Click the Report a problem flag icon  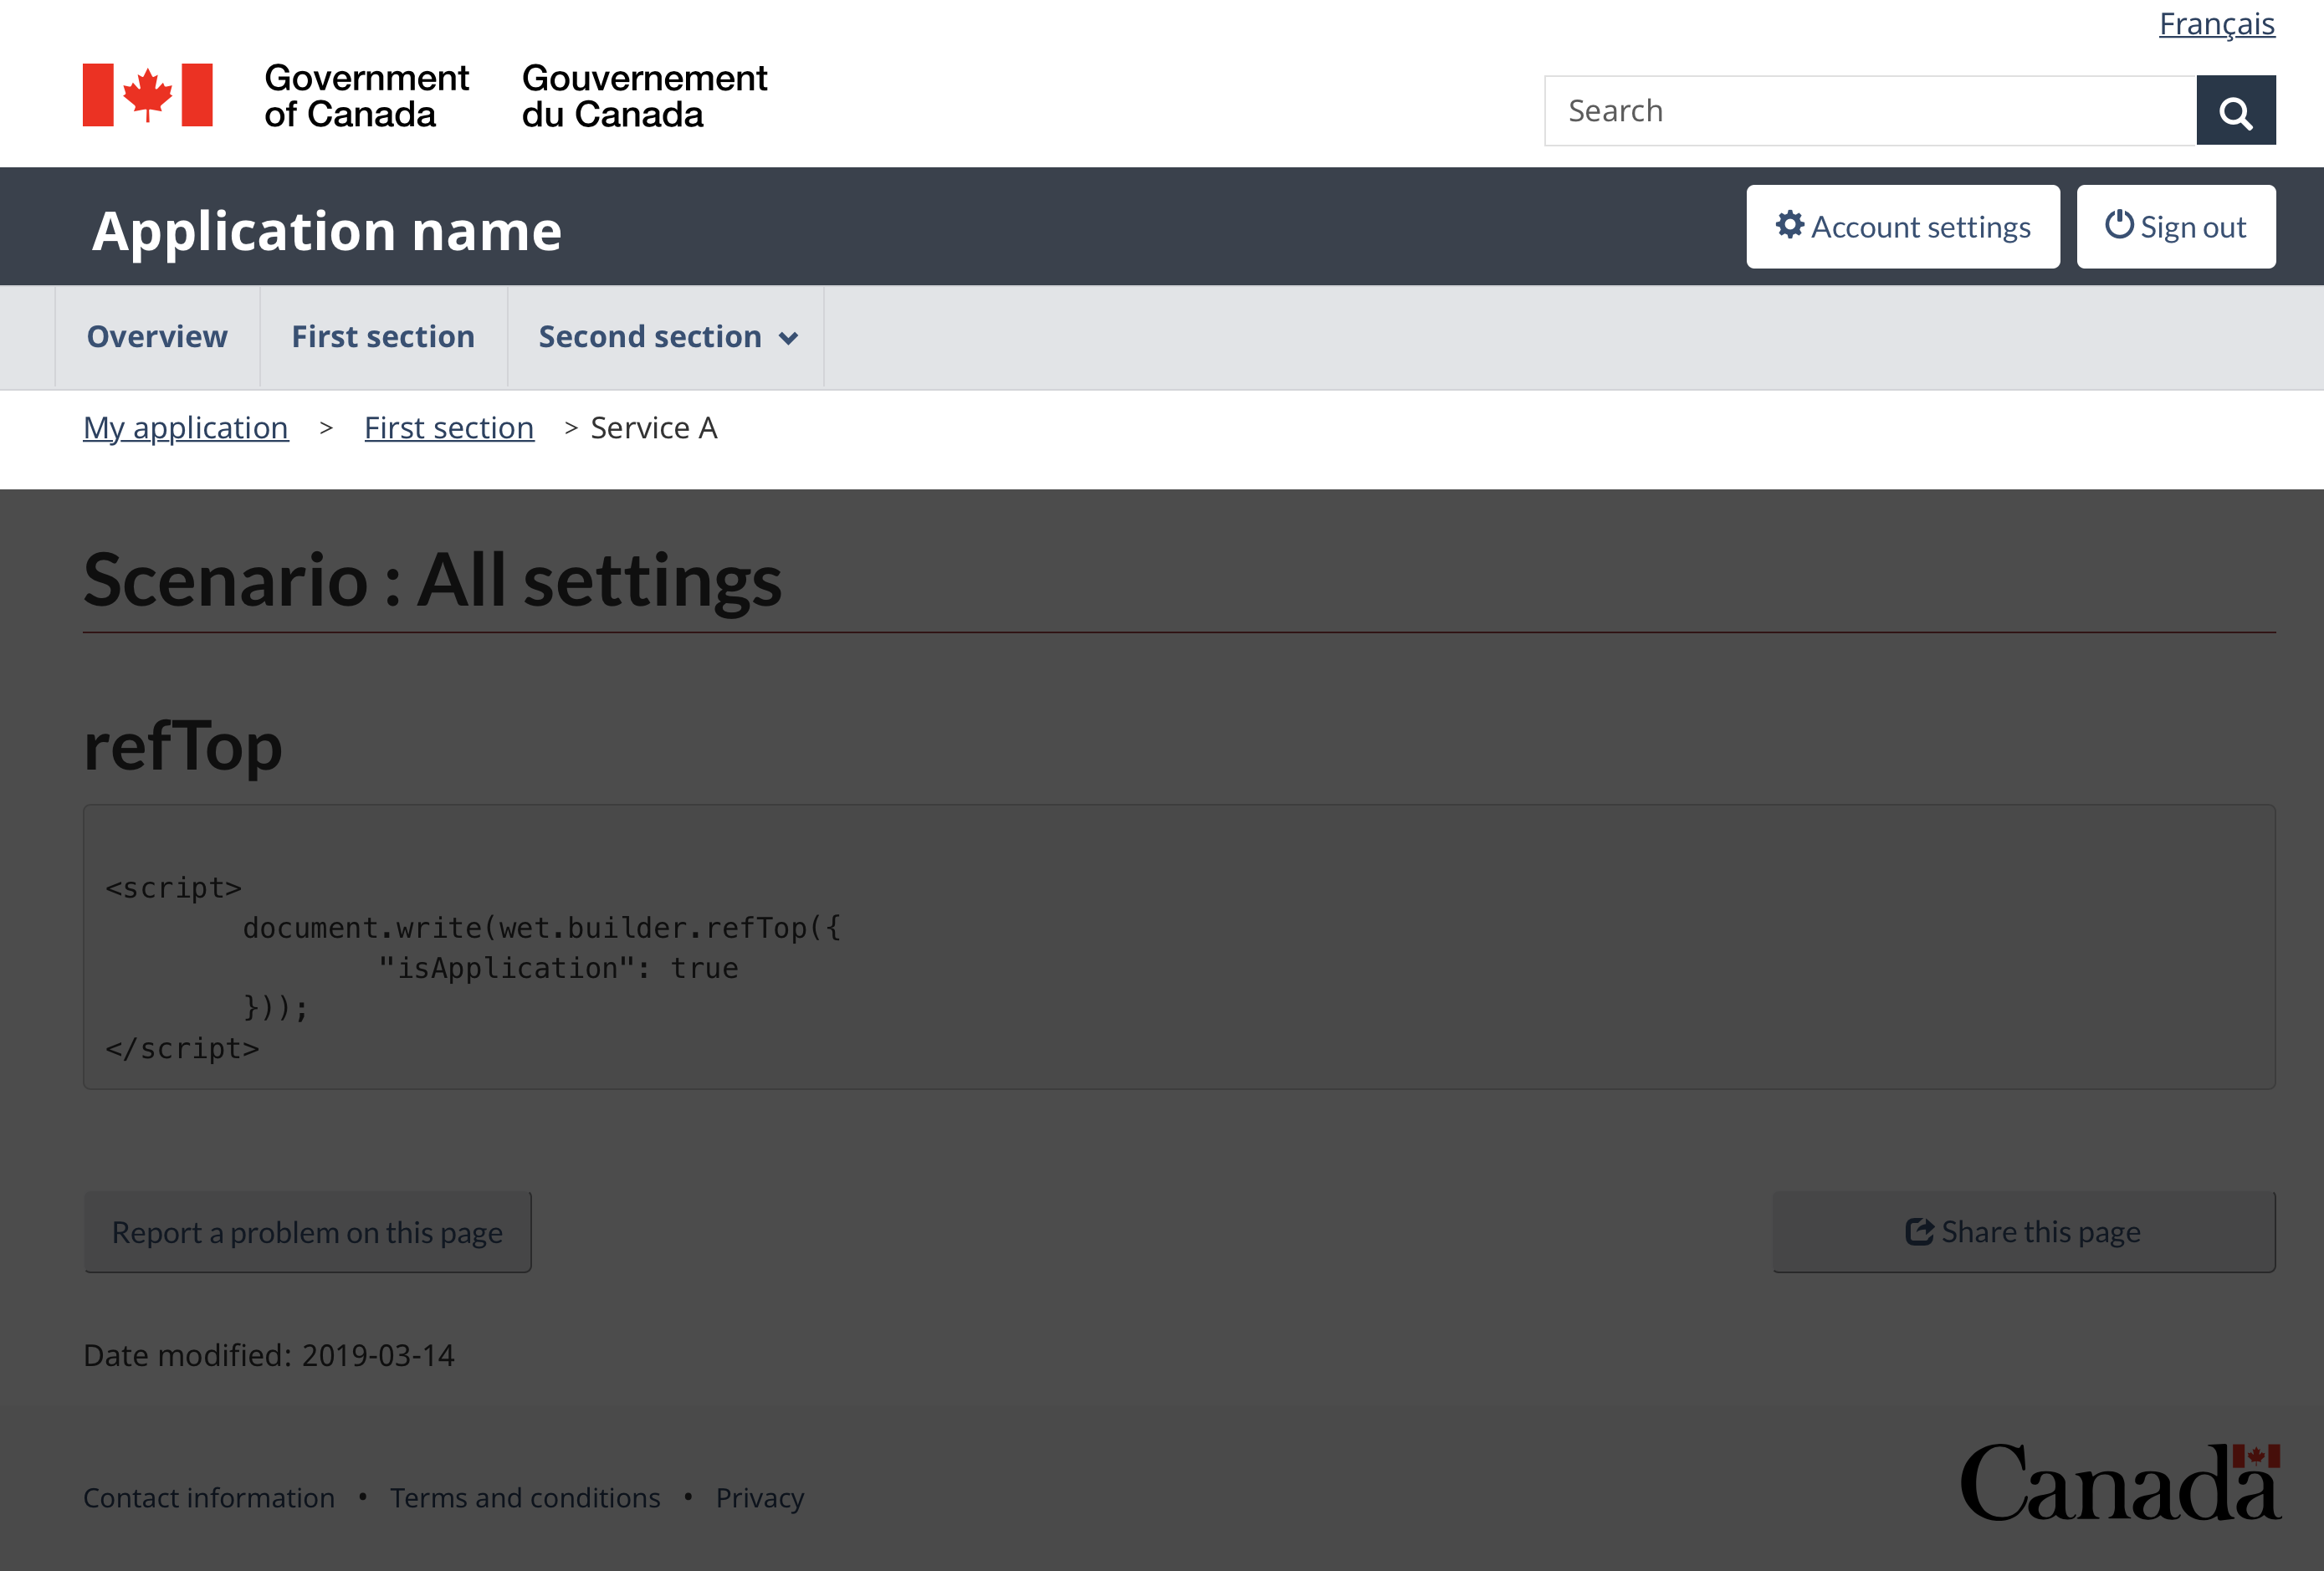pos(305,1231)
